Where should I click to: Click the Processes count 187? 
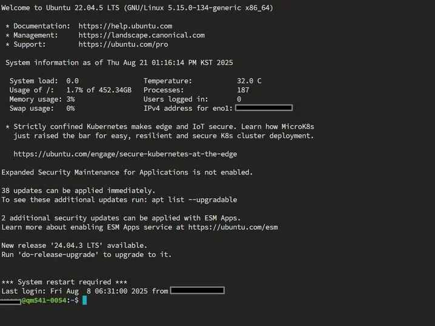point(243,90)
